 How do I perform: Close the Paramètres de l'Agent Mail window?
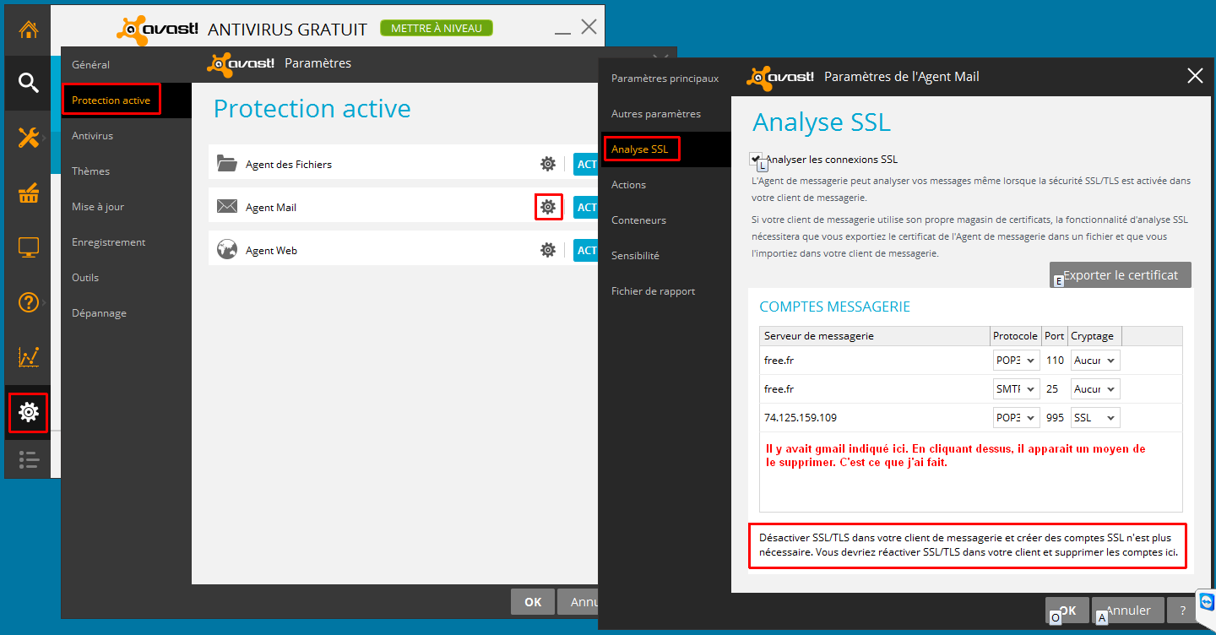(x=1195, y=76)
